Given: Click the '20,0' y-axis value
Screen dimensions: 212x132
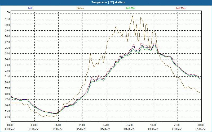Looking at the screenshot, I should [x=7, y=82].
